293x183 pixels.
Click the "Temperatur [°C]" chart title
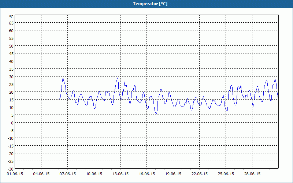point(150,4)
